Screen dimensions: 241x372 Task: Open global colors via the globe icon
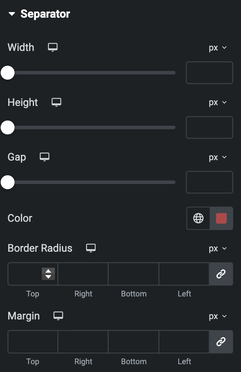click(x=198, y=218)
